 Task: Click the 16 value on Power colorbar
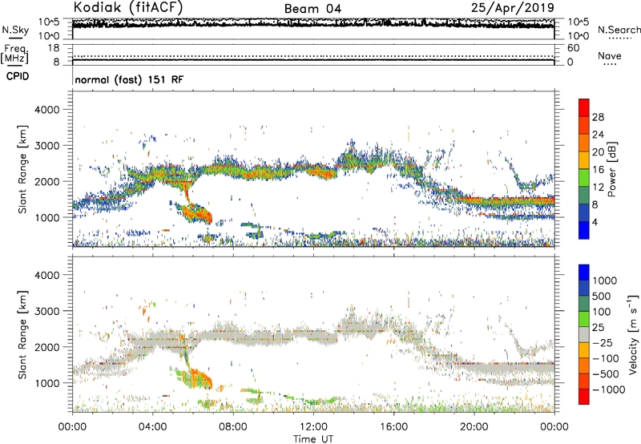(x=598, y=170)
